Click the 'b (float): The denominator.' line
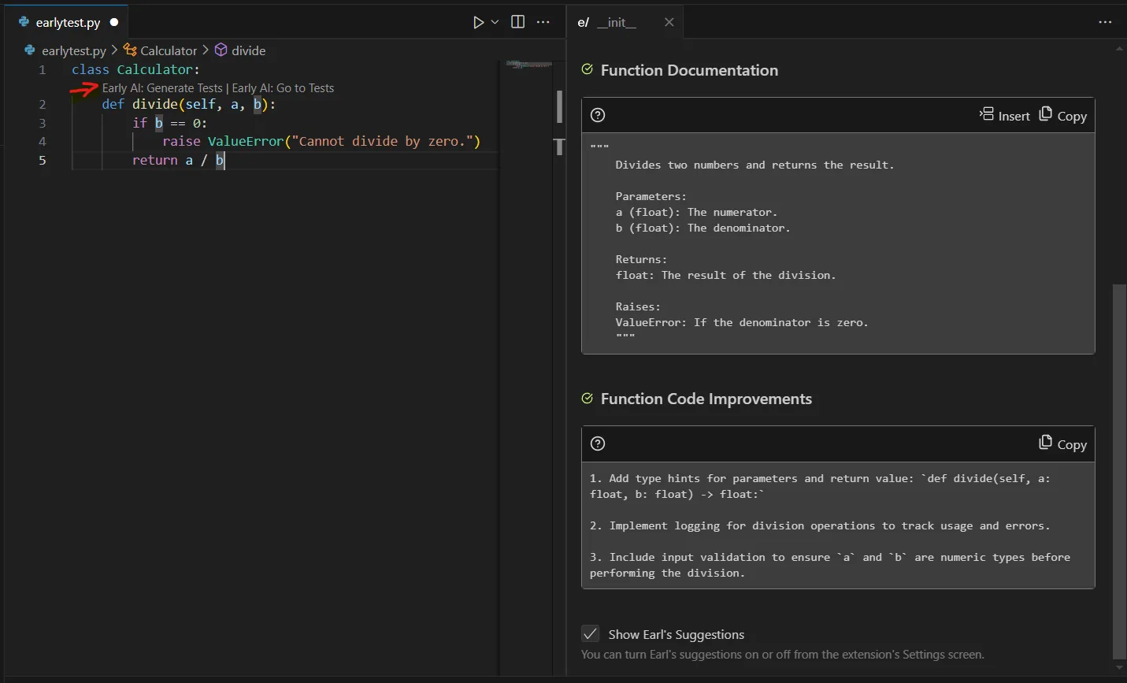1127x683 pixels. 703,228
